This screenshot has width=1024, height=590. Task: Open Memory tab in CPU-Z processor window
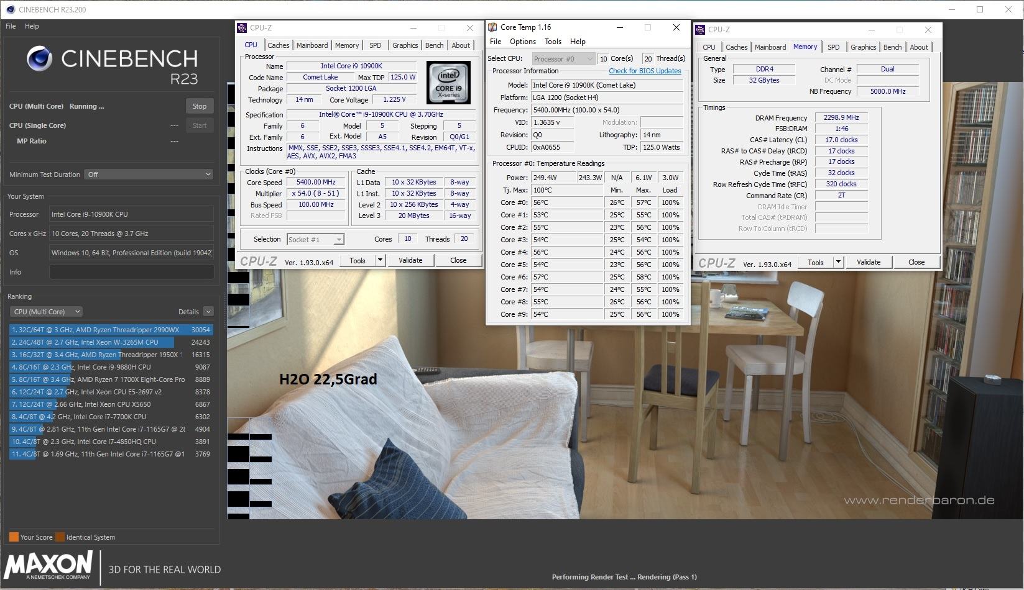click(x=347, y=45)
